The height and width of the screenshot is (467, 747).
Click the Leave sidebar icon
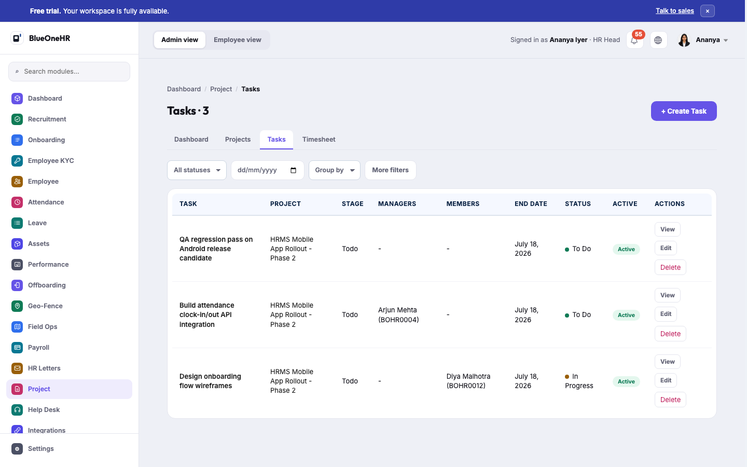[17, 223]
